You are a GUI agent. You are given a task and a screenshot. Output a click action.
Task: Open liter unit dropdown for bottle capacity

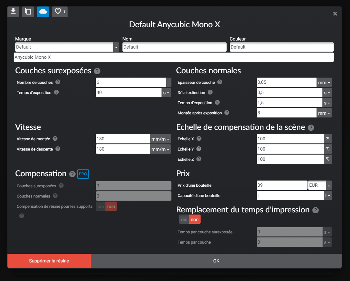tap(328, 195)
